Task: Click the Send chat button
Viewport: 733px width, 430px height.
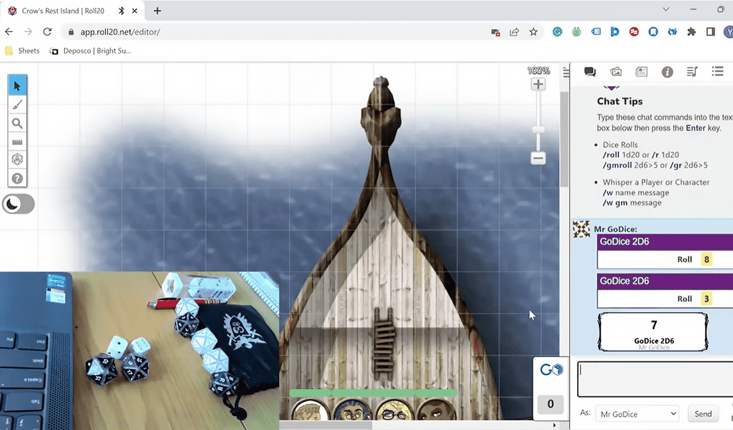Action: (703, 414)
